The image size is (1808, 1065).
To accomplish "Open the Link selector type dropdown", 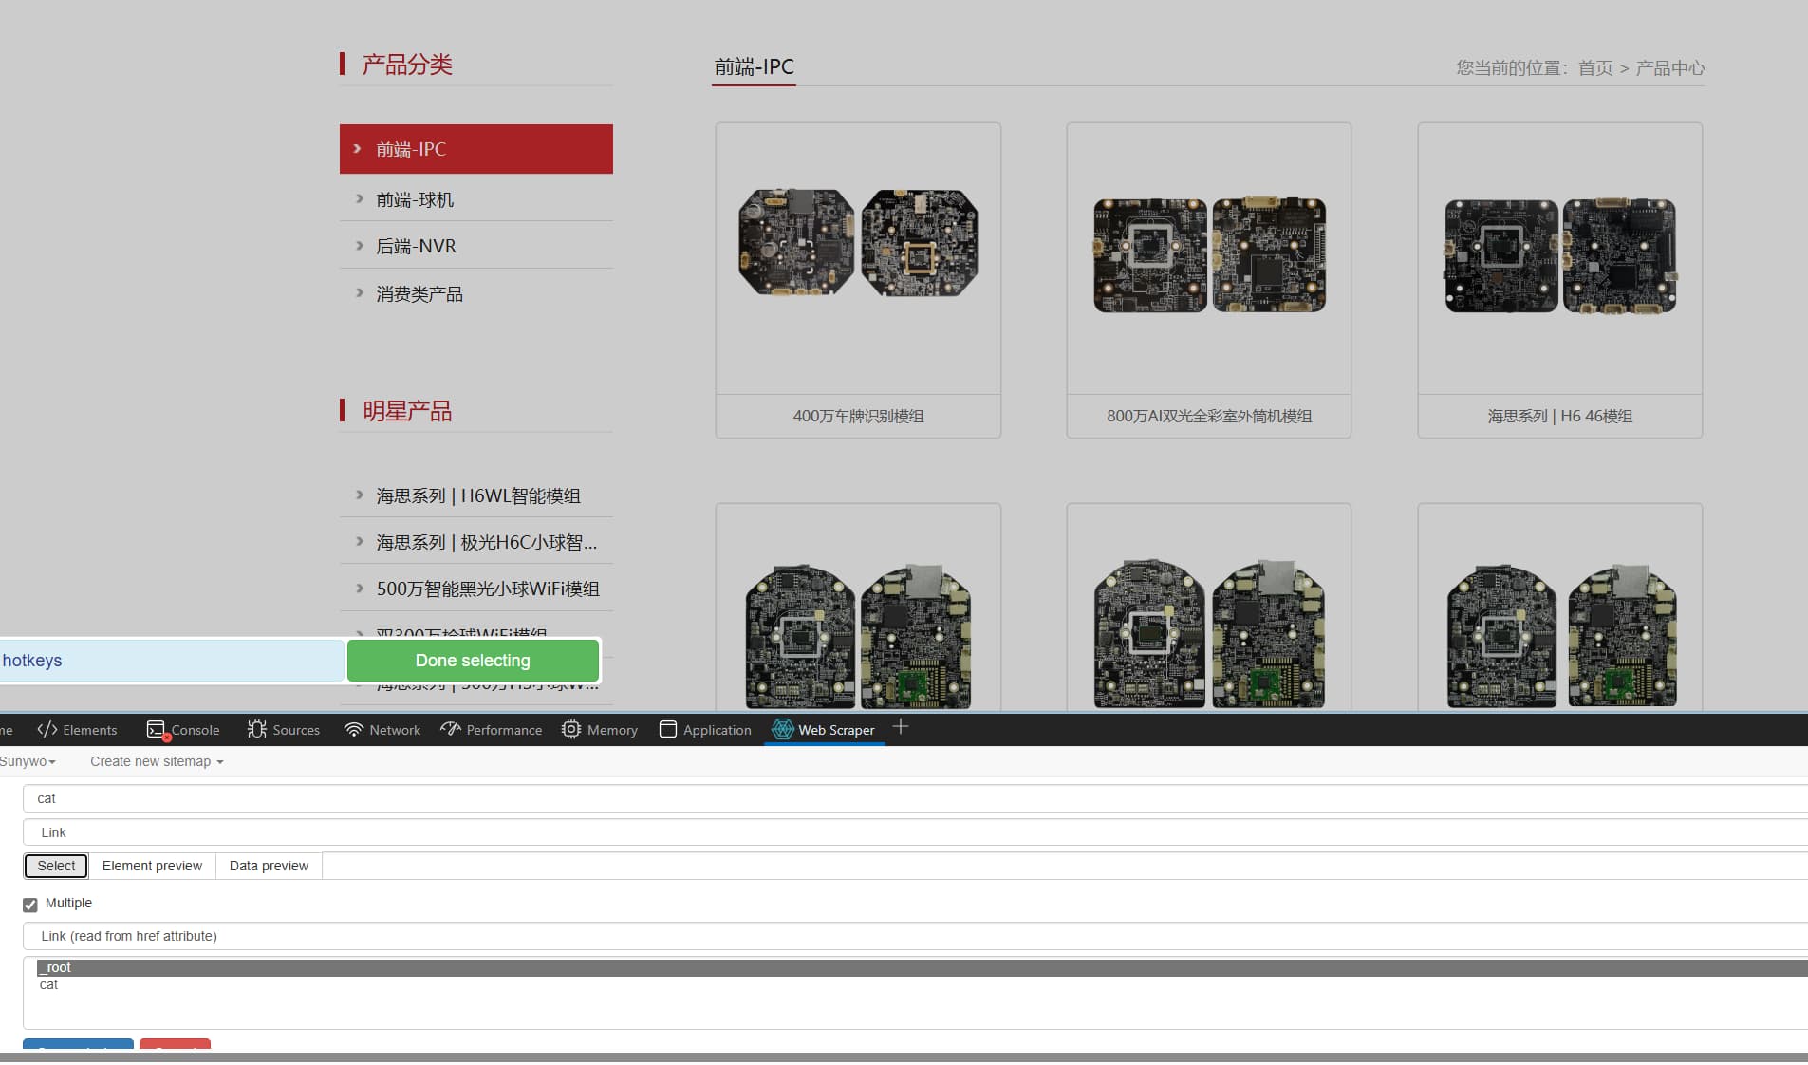I will (x=911, y=832).
